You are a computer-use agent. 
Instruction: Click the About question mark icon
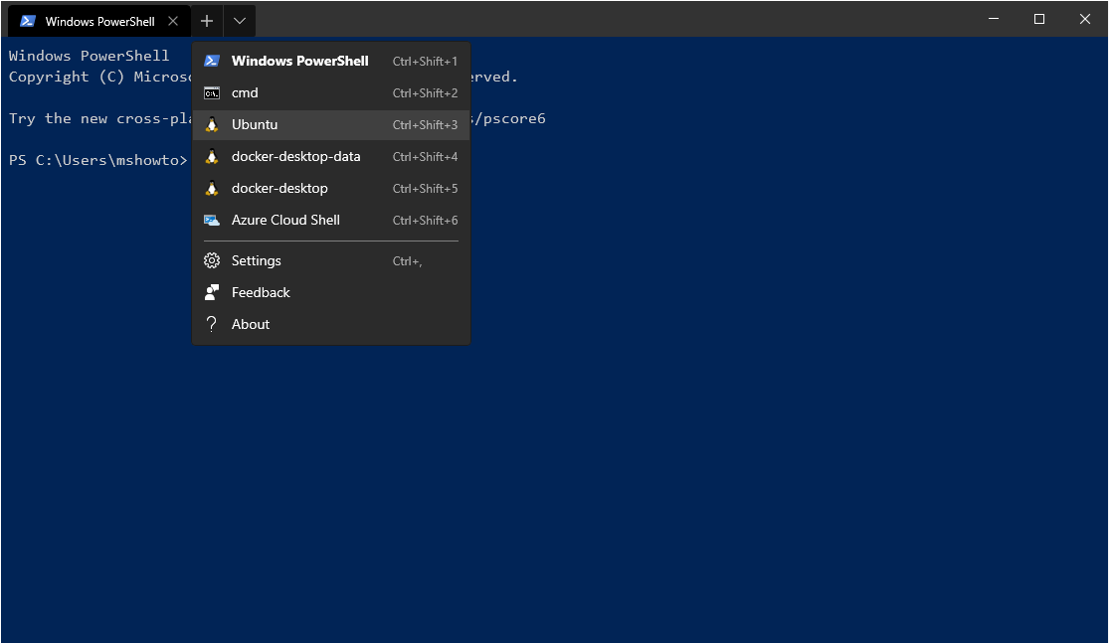(x=212, y=324)
